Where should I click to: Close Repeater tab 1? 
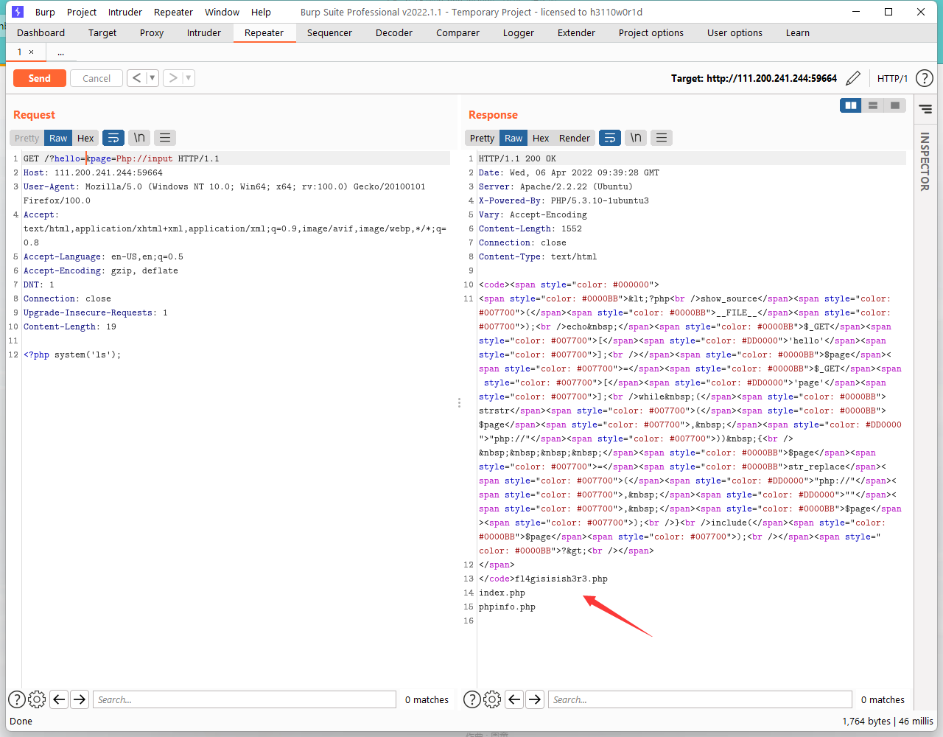(x=31, y=52)
